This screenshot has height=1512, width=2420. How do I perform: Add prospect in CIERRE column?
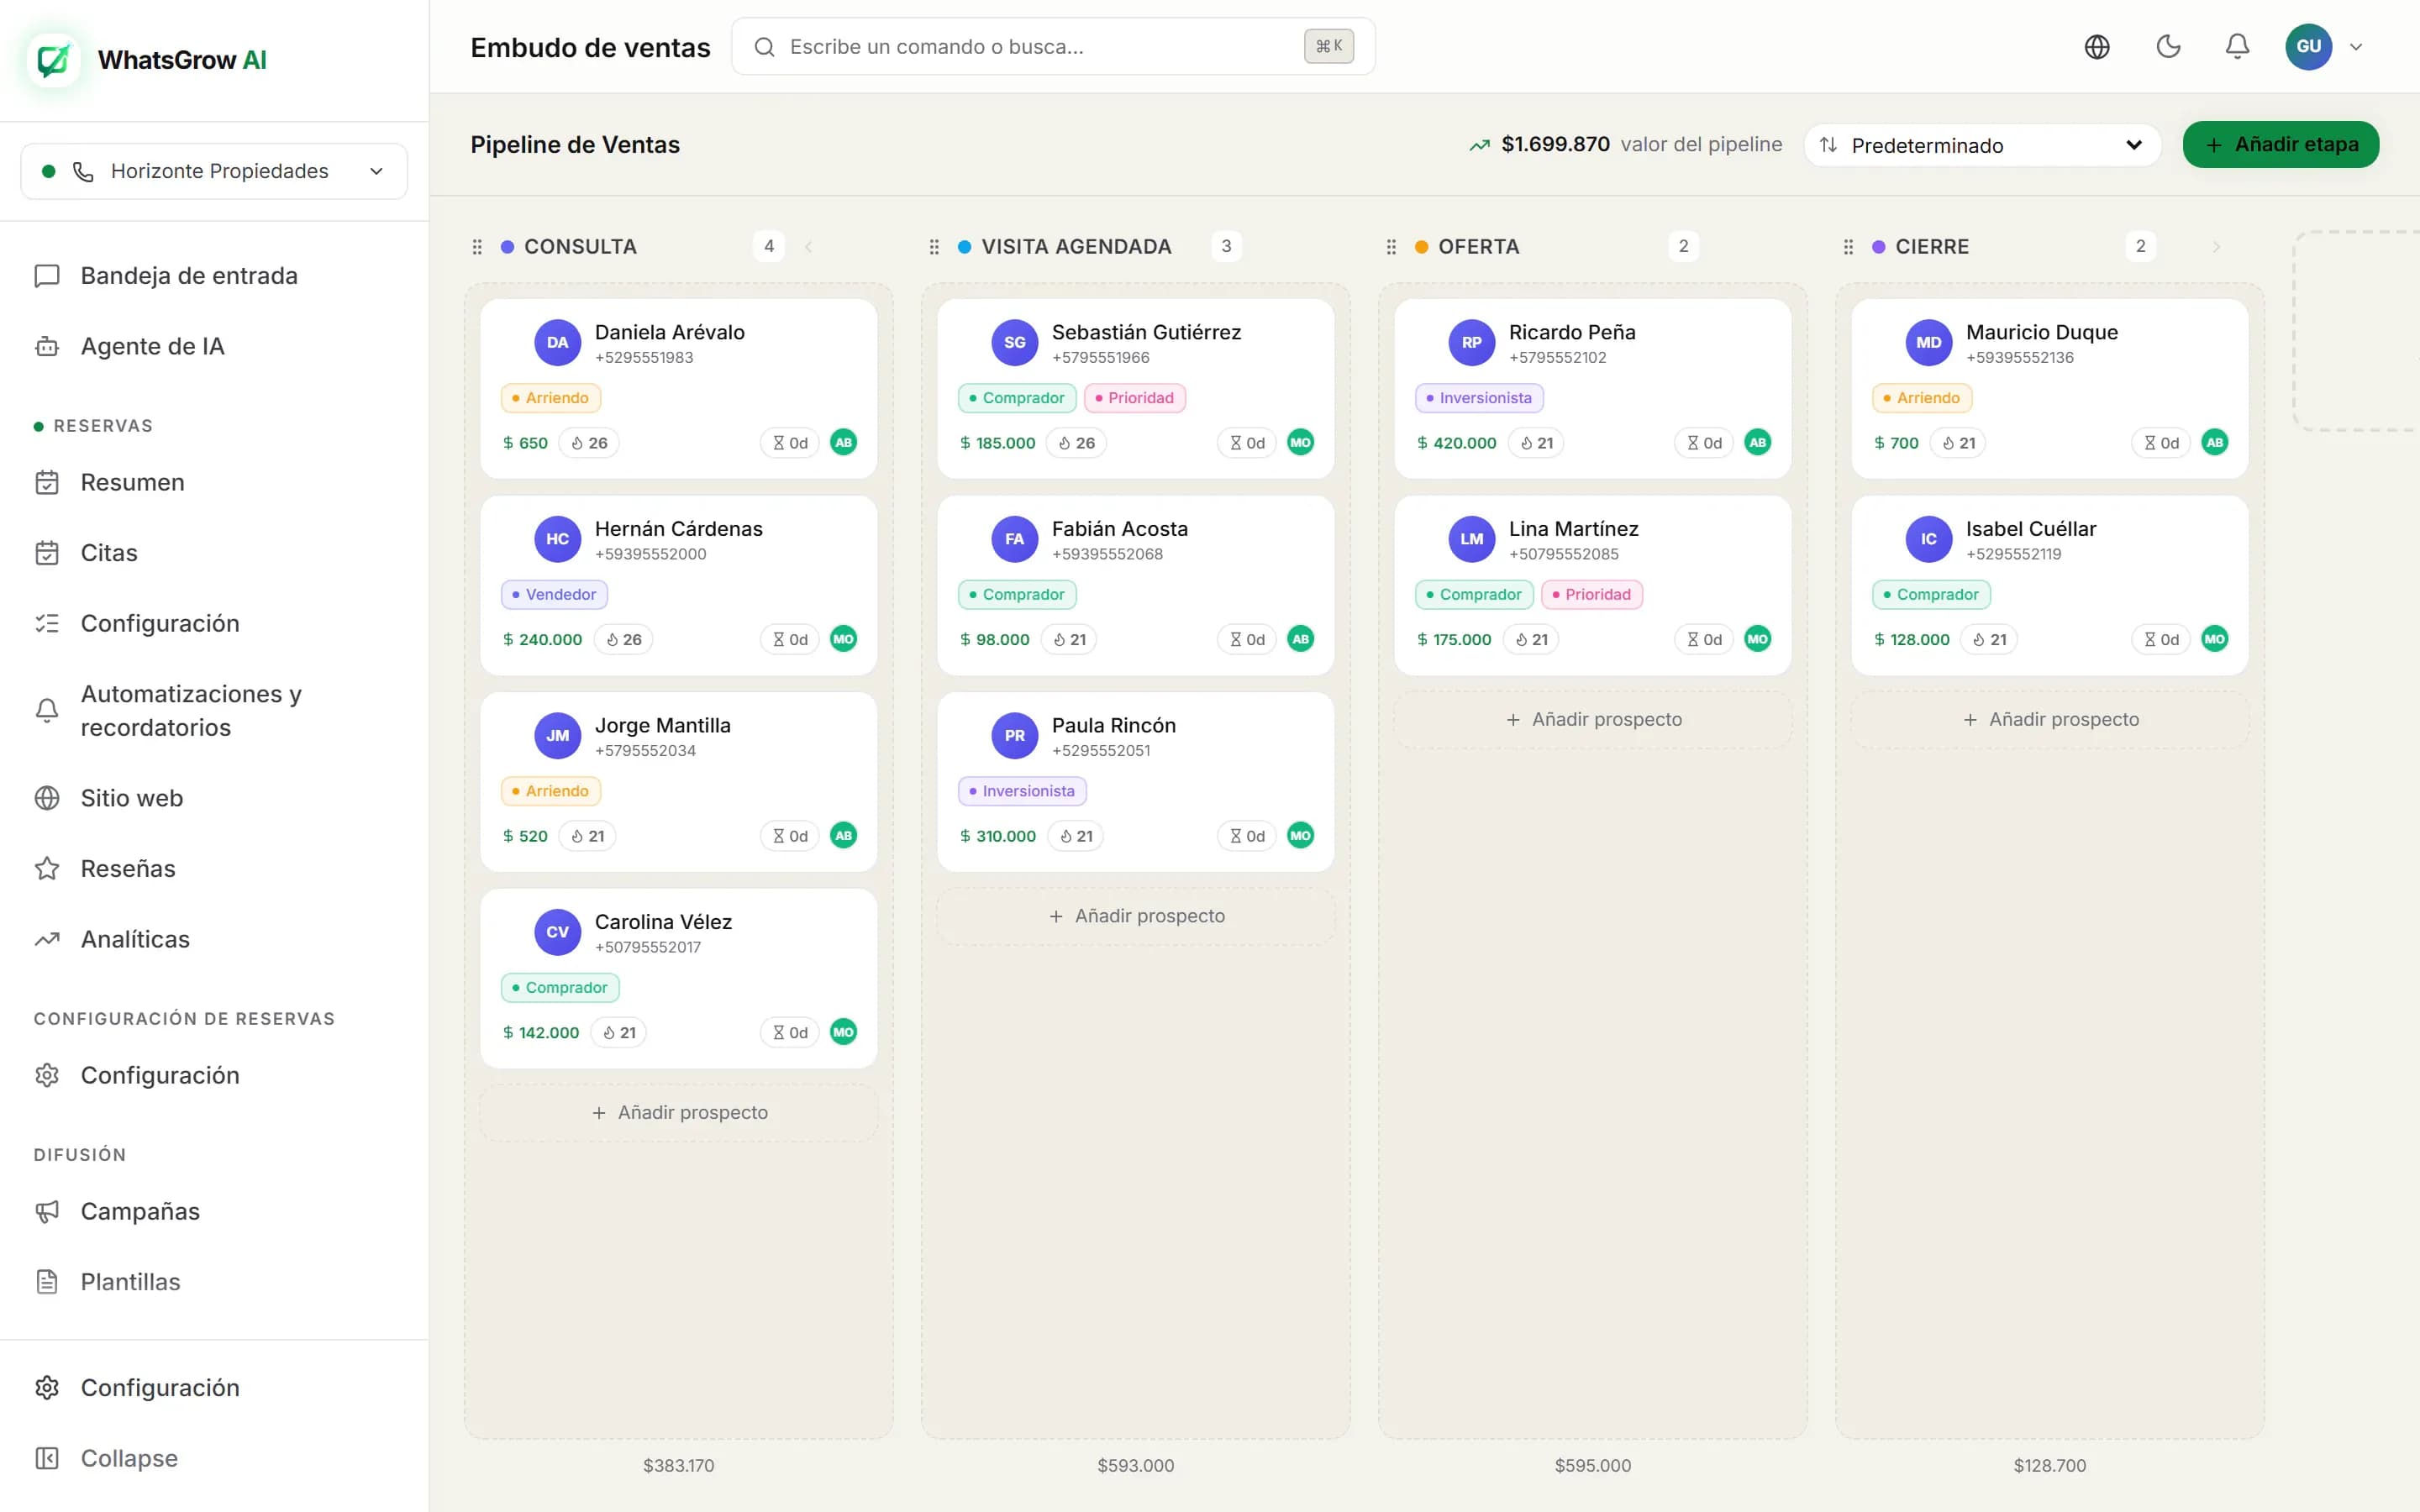(x=2050, y=720)
